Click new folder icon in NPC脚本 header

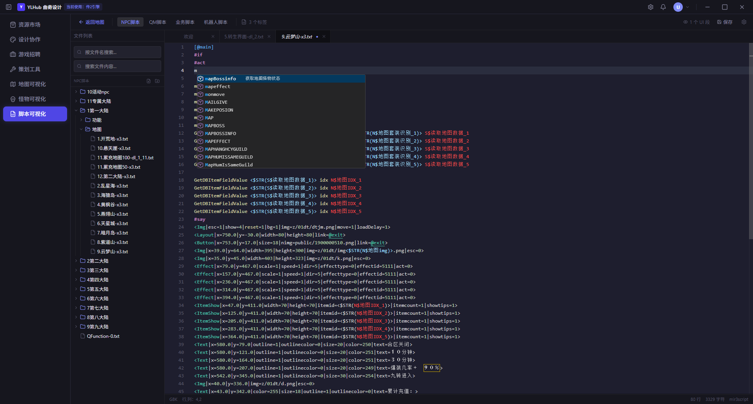click(157, 81)
